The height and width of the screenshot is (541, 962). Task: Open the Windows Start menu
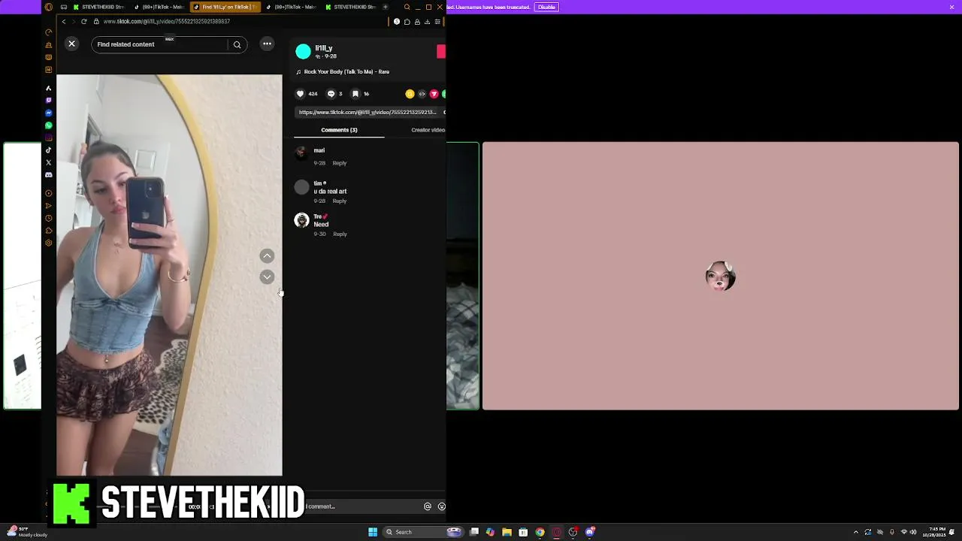[373, 532]
